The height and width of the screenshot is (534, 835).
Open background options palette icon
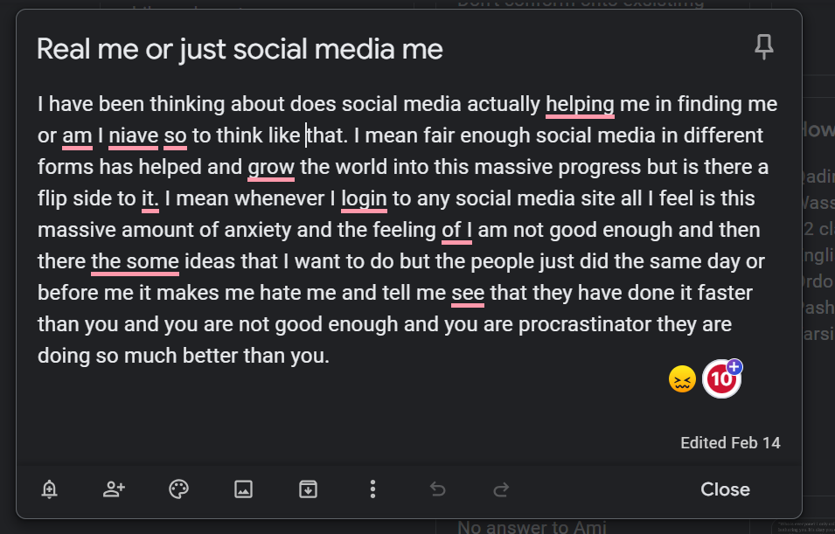click(179, 489)
